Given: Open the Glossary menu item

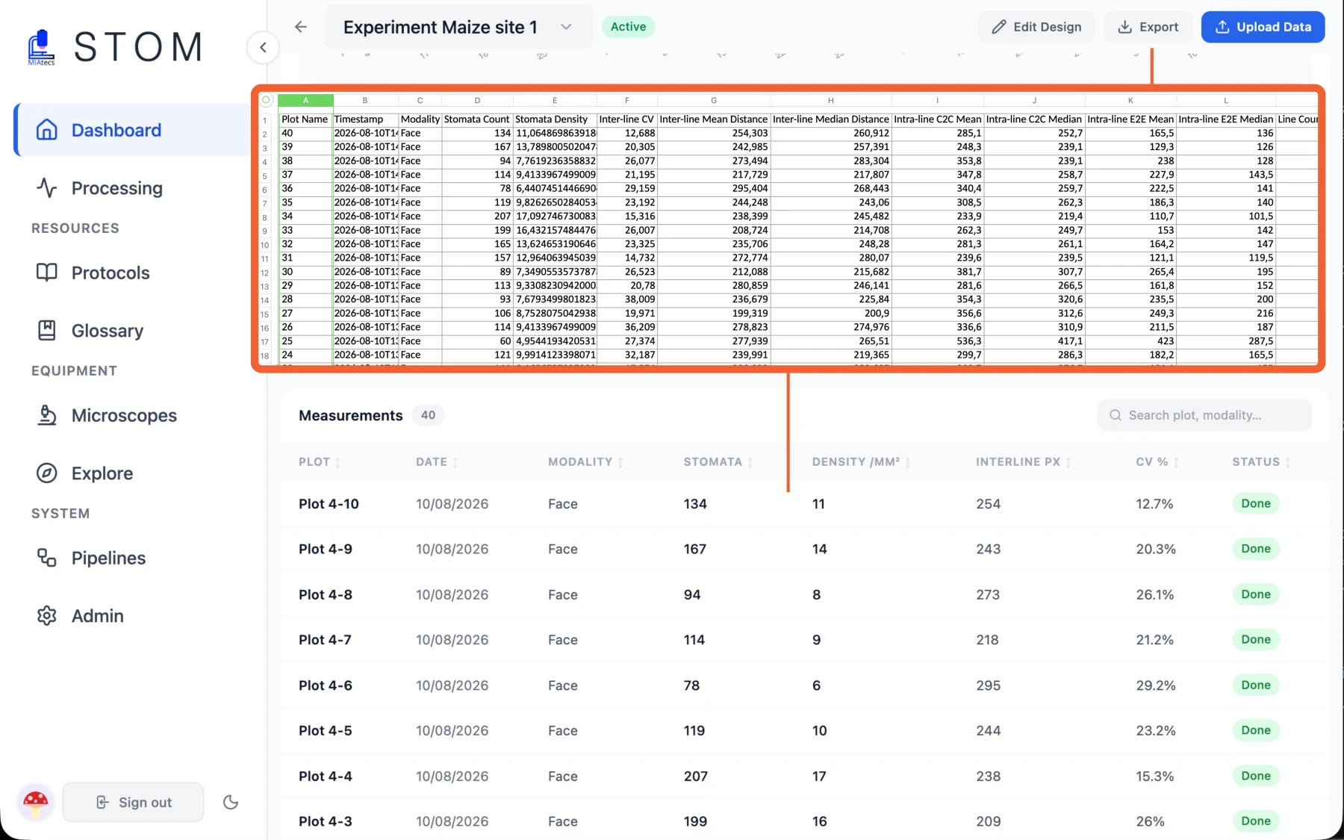Looking at the screenshot, I should click(133, 330).
